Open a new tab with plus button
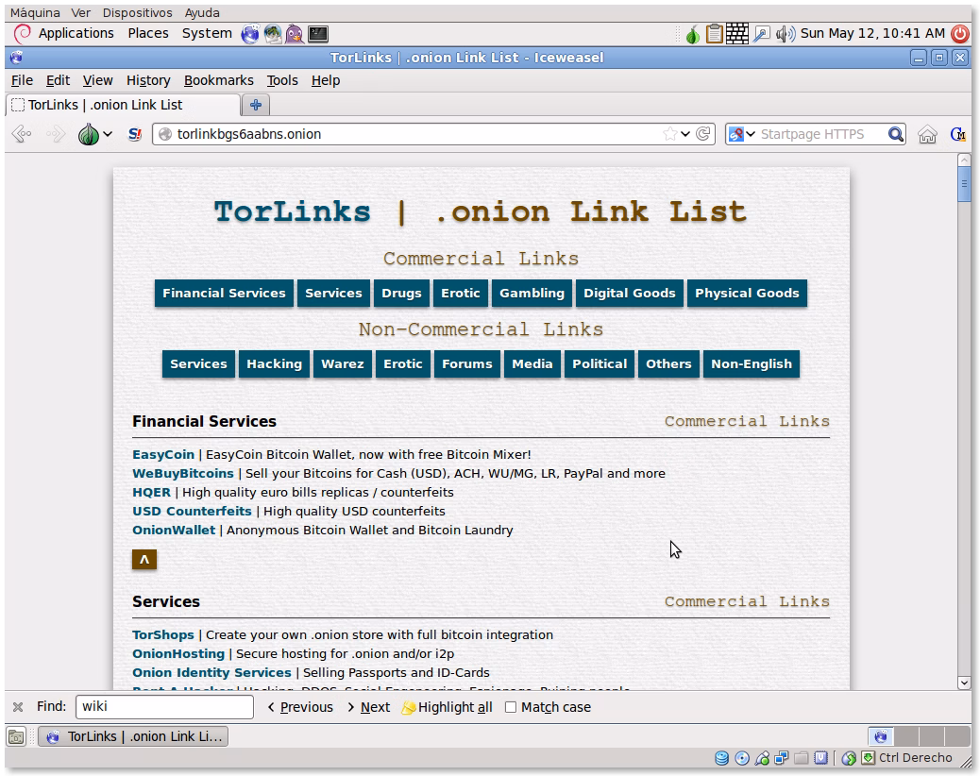 click(256, 105)
